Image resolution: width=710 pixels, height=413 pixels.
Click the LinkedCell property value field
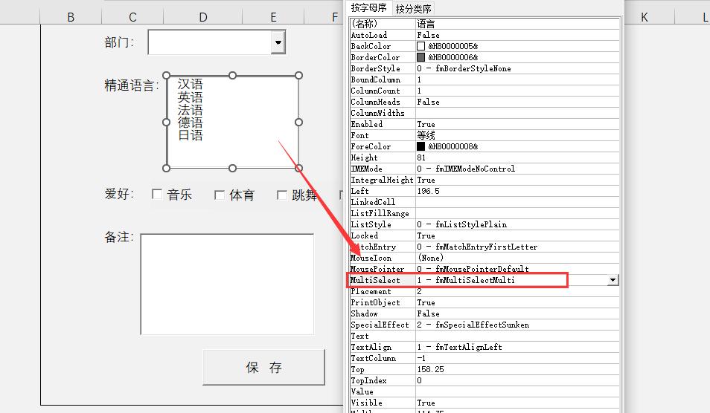pos(517,202)
